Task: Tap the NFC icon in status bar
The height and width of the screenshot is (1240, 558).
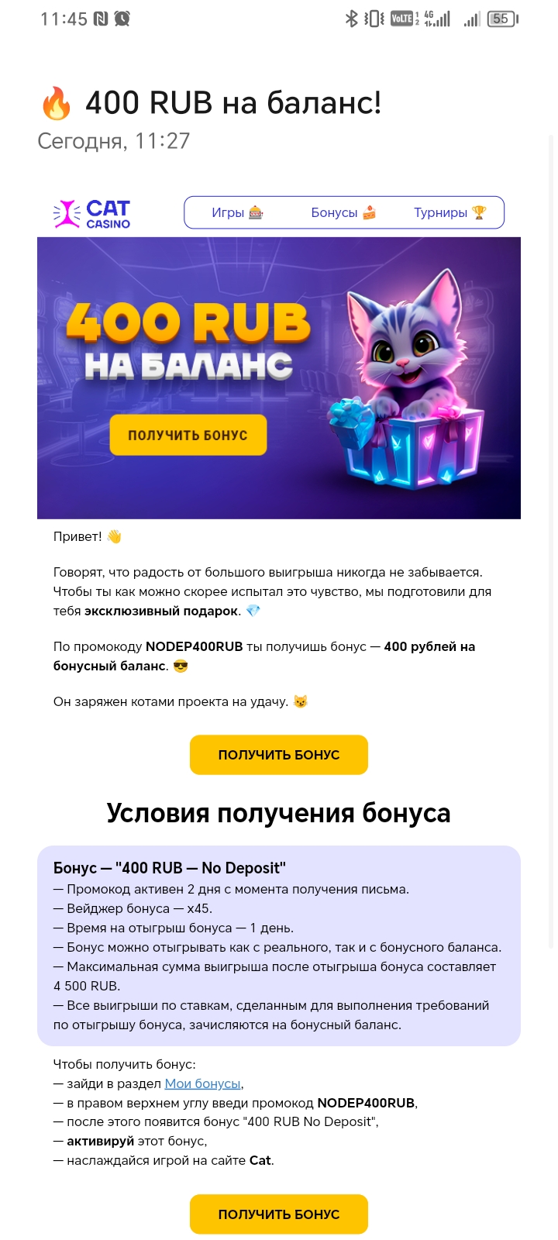Action: tap(101, 19)
